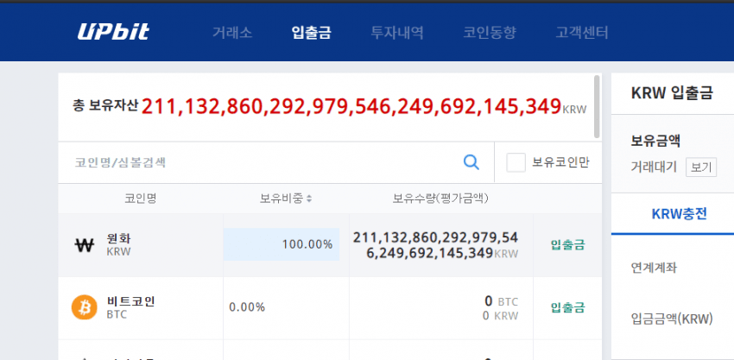
Task: Open the 입출금 menu
Action: tap(312, 33)
